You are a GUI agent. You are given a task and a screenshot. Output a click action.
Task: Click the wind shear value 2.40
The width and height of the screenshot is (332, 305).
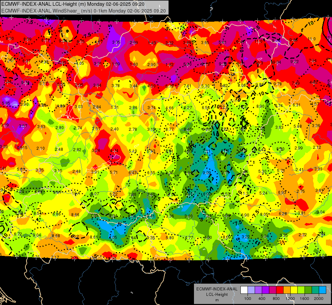(x=115, y=129)
